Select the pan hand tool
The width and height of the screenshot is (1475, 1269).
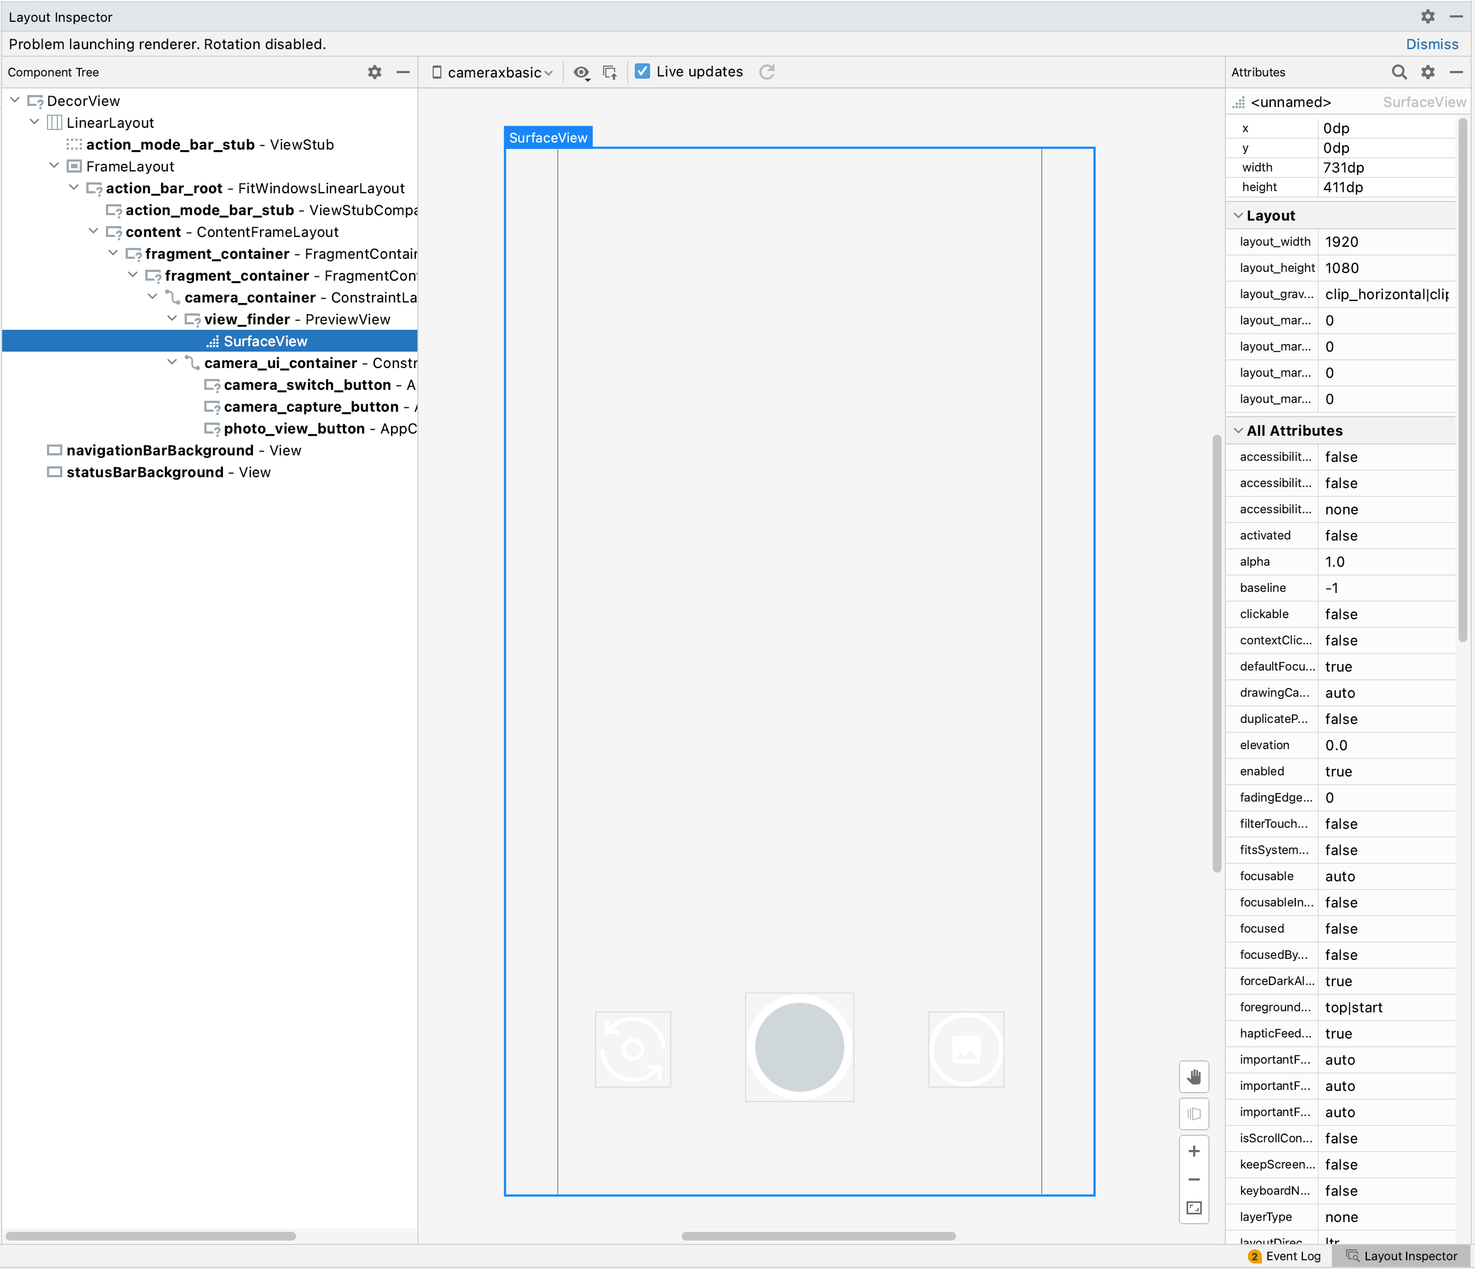(x=1194, y=1077)
